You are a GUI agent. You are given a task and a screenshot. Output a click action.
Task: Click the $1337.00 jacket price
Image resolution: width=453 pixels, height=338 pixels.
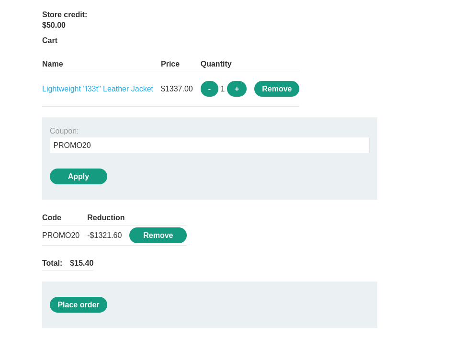click(x=177, y=89)
